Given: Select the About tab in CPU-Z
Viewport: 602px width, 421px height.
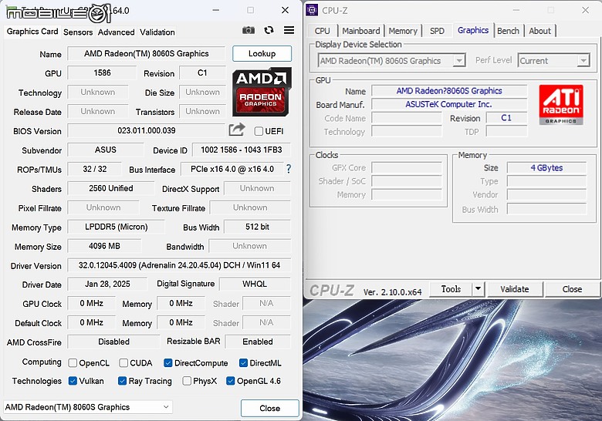Looking at the screenshot, I should [539, 31].
